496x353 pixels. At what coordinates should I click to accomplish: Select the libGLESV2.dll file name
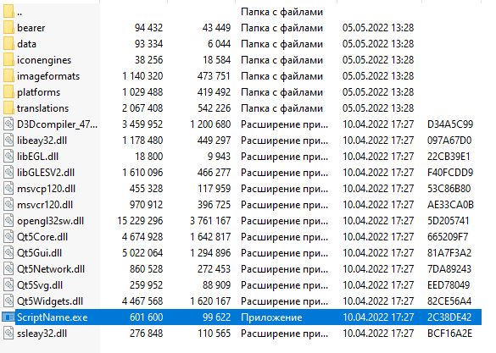pos(46,173)
